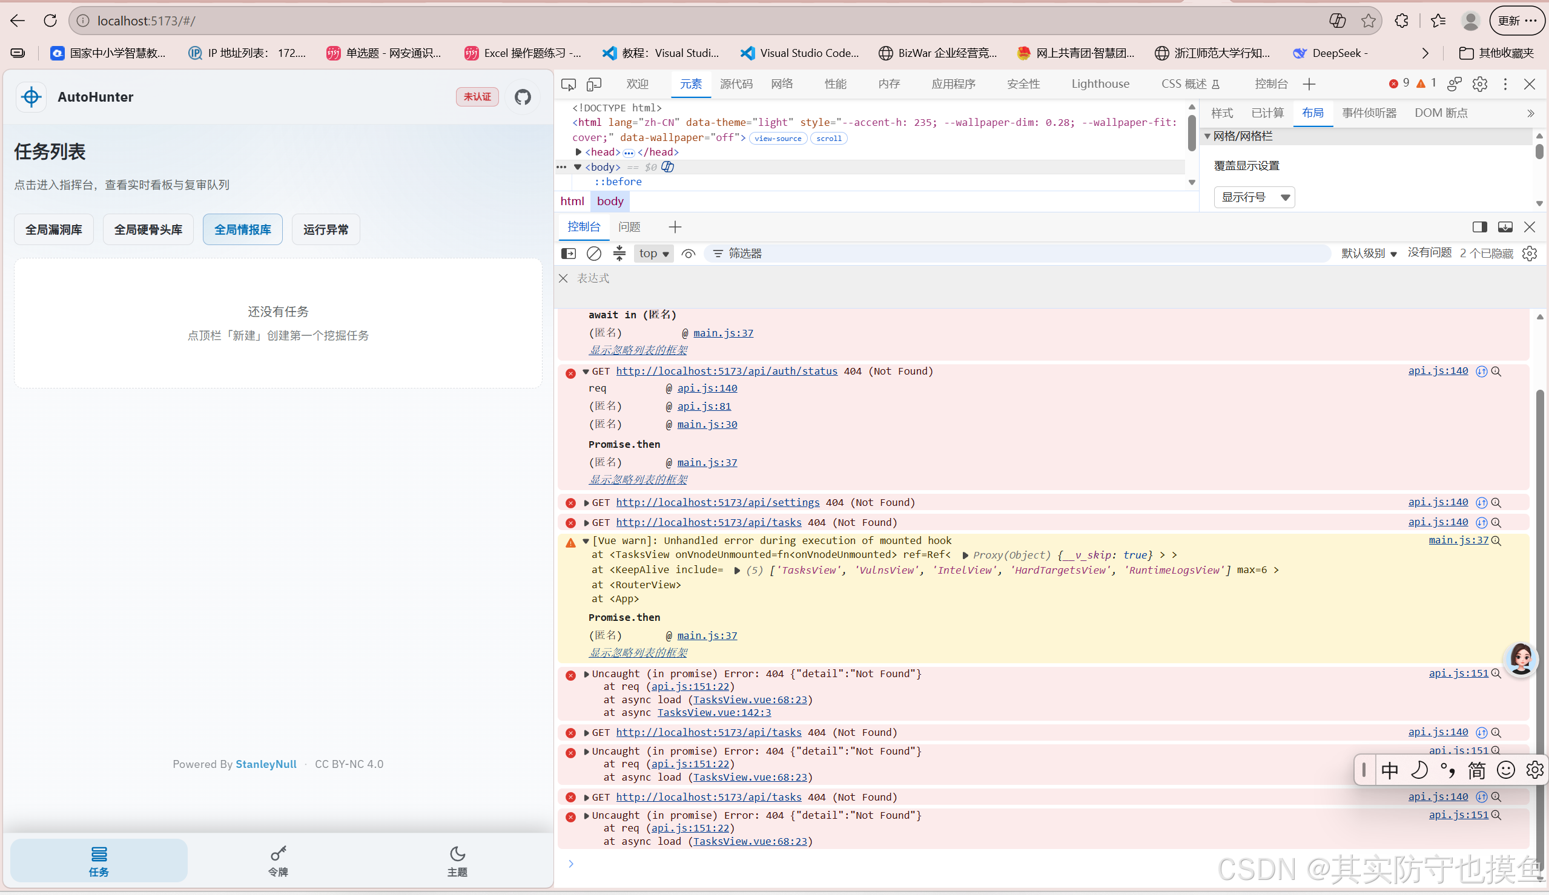Collapse the Vue warn message entry
Screen dimensions: 1549x895
click(586, 541)
